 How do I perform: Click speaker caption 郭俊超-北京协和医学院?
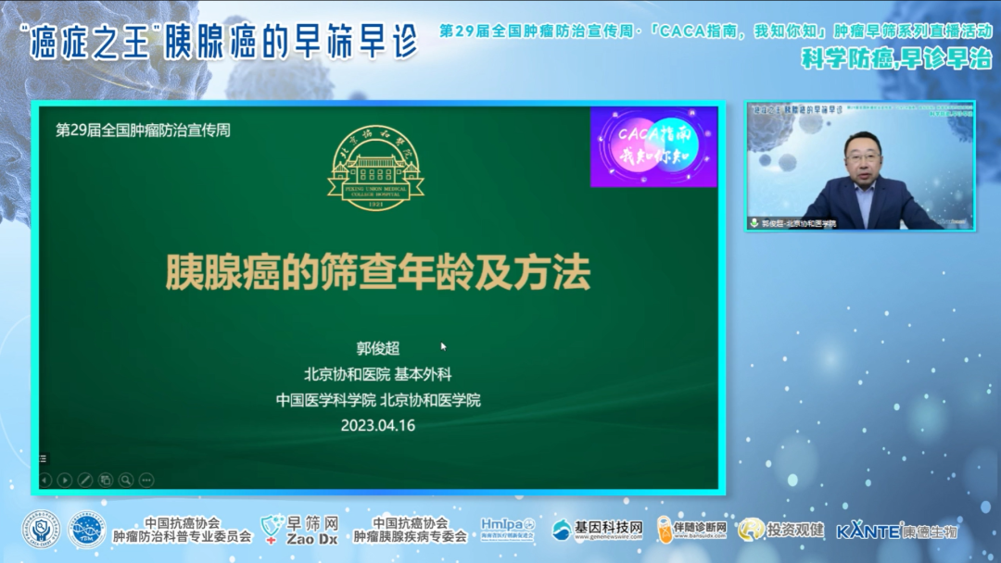(x=799, y=223)
